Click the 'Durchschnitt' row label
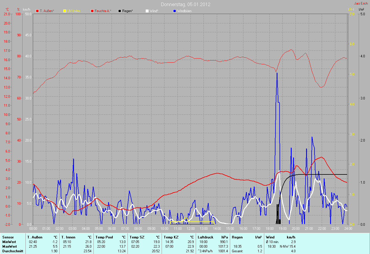The height and width of the screenshot is (254, 370). click(x=12, y=251)
